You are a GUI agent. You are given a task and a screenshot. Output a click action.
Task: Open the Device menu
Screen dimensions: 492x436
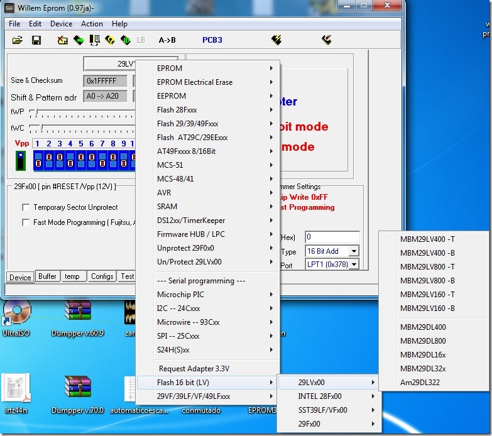(x=61, y=24)
